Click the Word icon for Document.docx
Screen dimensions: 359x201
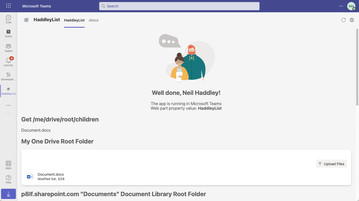pyautogui.click(x=30, y=176)
